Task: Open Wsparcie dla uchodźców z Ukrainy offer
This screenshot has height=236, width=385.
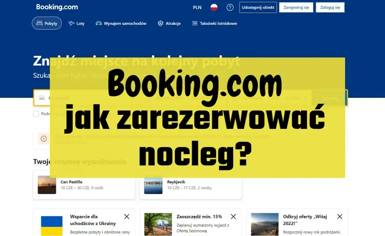Action: 84,222
